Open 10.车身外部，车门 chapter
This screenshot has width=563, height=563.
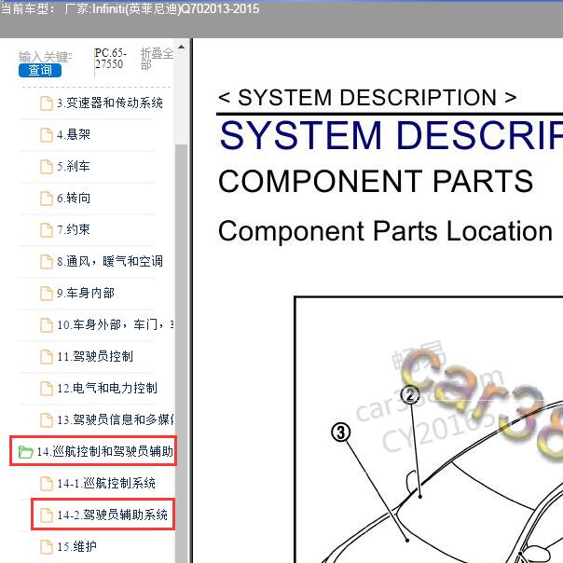(116, 324)
